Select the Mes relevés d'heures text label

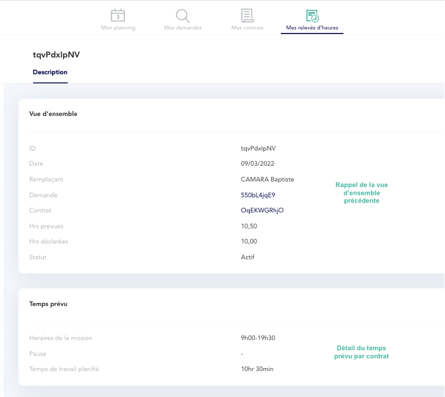(x=312, y=28)
